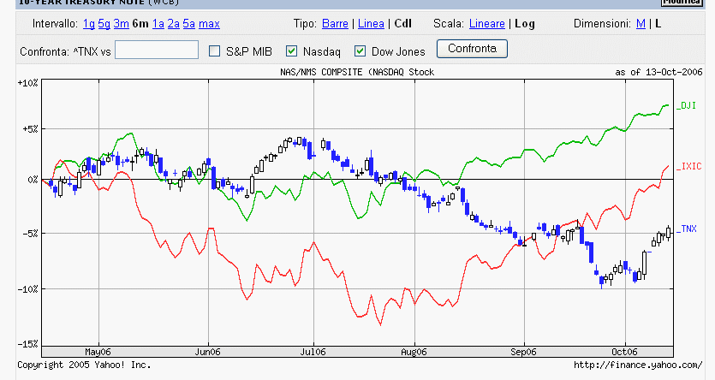This screenshot has height=380, width=715.
Task: Click the 'as of 13-Oct-2006' date text
Action: tap(658, 72)
